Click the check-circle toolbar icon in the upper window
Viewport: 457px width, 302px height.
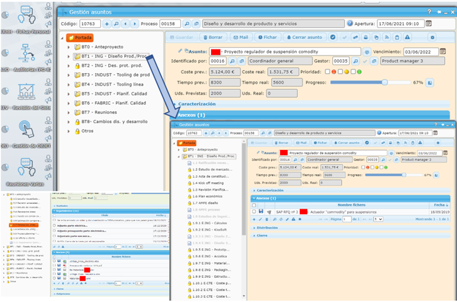tap(333, 37)
